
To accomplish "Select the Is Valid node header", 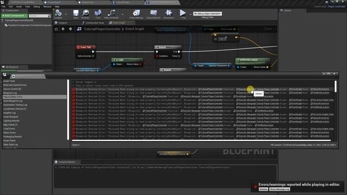I will pos(127,60).
